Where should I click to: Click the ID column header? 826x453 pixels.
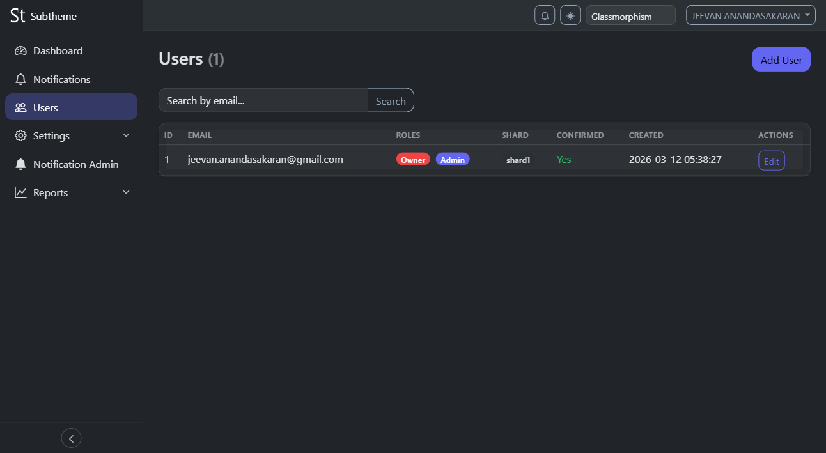tap(169, 135)
